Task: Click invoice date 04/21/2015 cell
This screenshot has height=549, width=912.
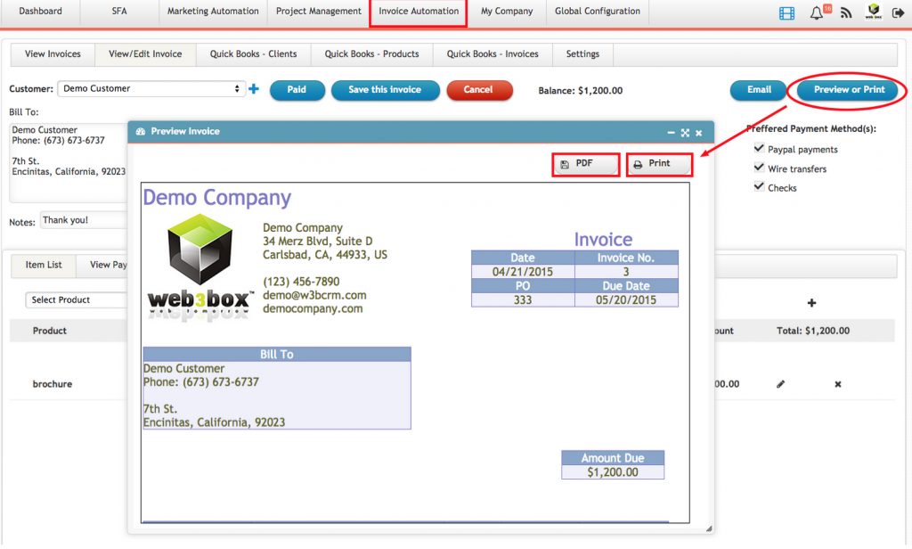Action: point(523,272)
